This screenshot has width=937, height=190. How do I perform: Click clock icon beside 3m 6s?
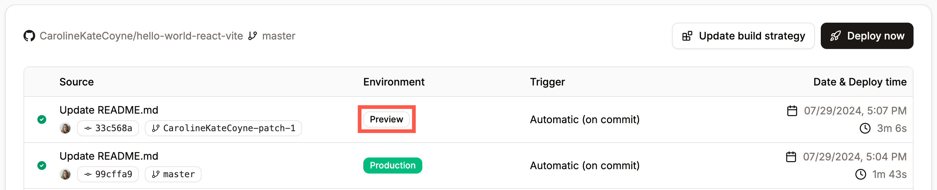(865, 128)
